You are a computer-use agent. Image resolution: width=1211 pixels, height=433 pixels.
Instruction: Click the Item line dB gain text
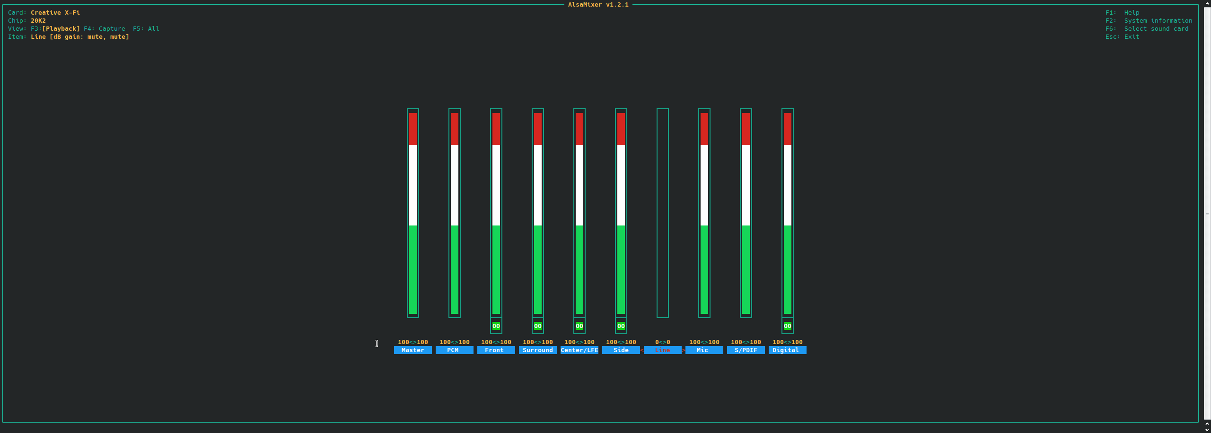pyautogui.click(x=80, y=37)
